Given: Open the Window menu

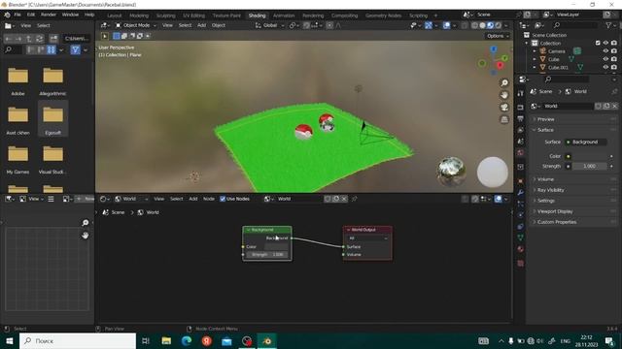Looking at the screenshot, I should [70, 15].
